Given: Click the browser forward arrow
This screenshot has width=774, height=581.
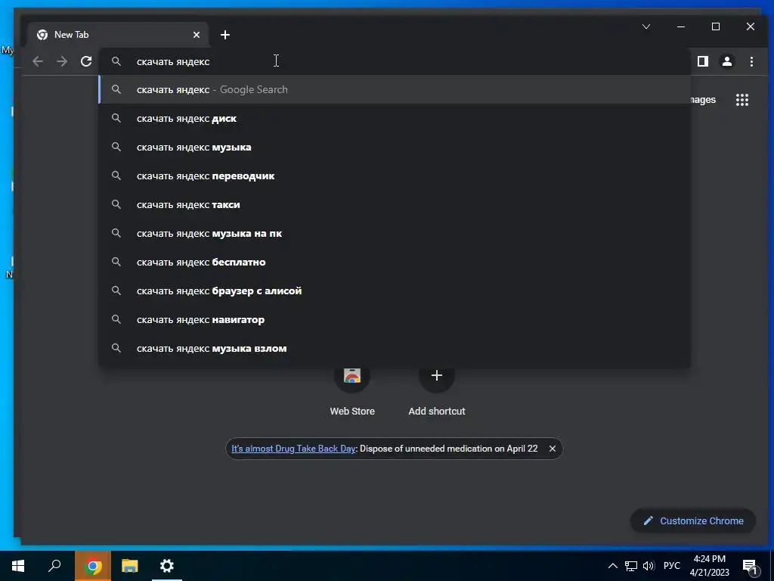Looking at the screenshot, I should [62, 61].
